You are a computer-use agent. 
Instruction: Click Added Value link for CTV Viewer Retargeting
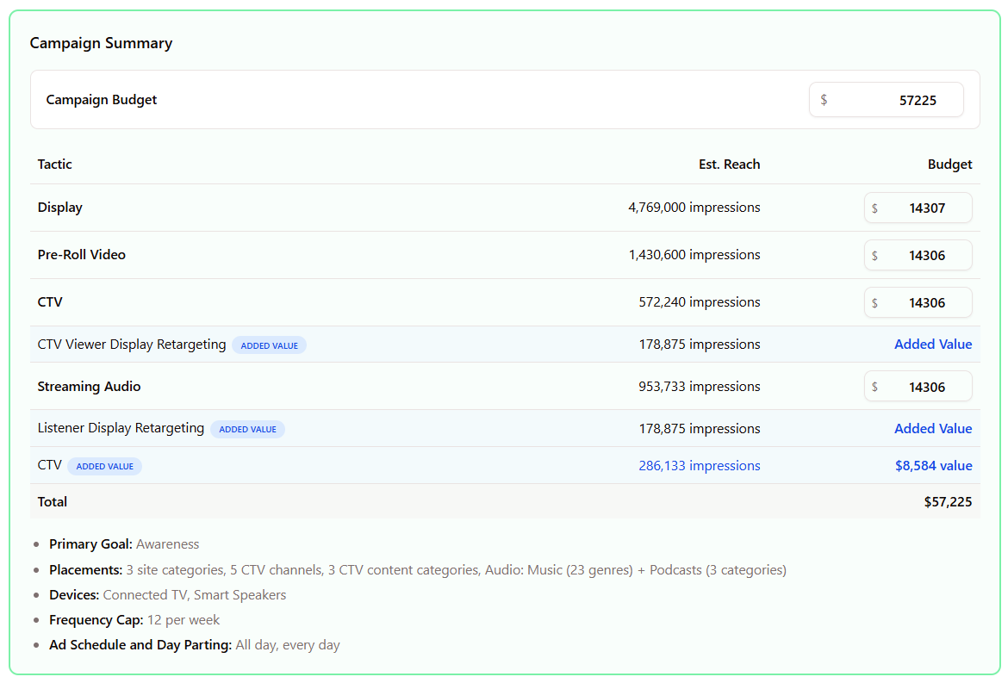coord(933,345)
